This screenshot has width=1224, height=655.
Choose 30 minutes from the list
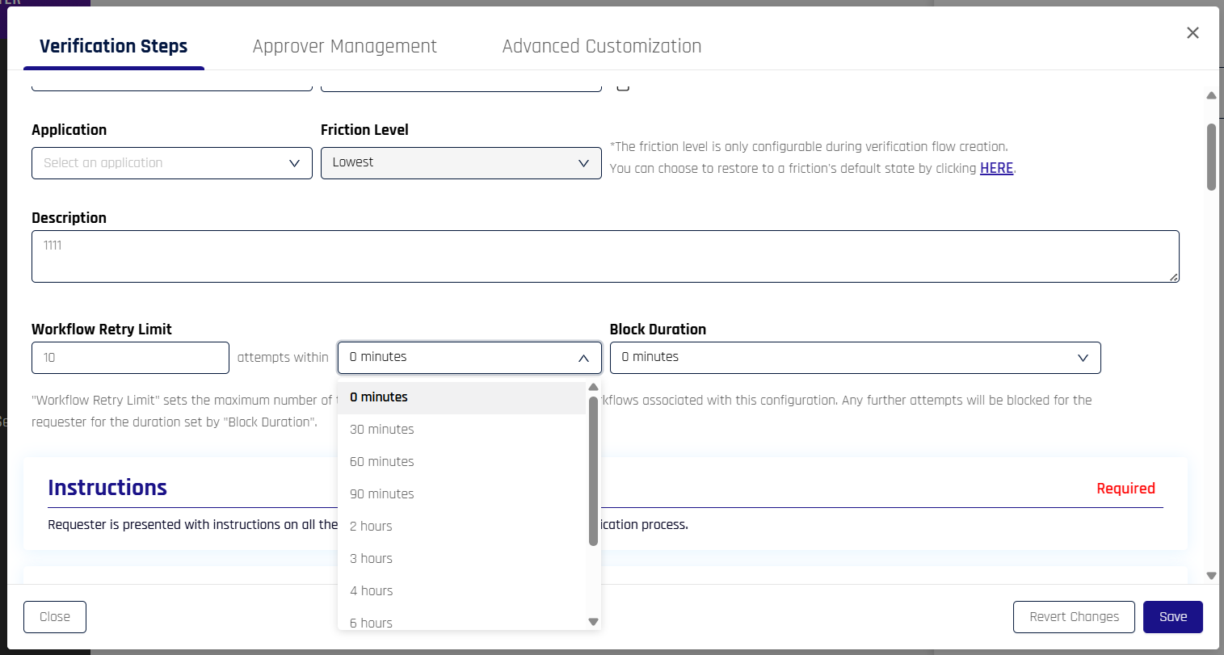pyautogui.click(x=382, y=430)
